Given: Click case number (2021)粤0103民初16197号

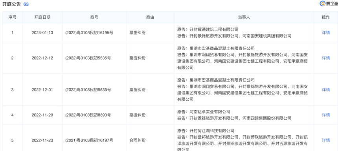Looking at the screenshot, I should (89, 140).
